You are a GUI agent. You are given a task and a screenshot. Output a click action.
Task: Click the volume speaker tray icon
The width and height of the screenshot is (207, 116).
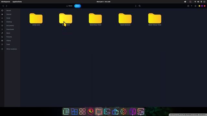point(198,2)
